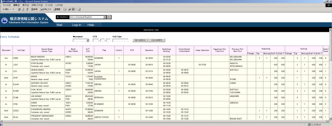
Task: Click the Stop loading toolbar icon
Action: pyautogui.click(x=19, y=9)
